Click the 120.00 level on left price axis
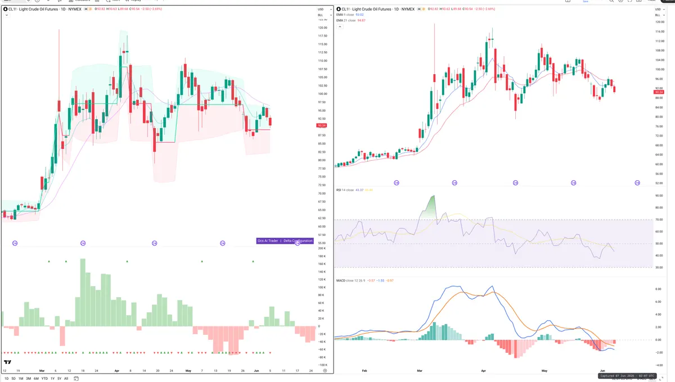 [322, 28]
